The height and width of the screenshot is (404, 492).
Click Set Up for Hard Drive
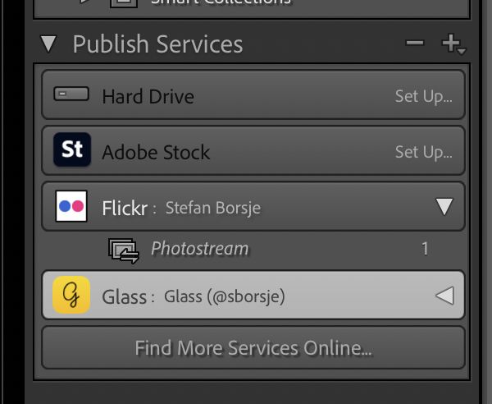click(424, 96)
